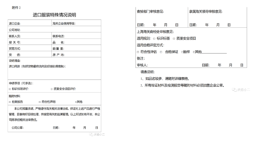Click the 进口用途 description line
The width and height of the screenshot is (259, 144).
37,66
